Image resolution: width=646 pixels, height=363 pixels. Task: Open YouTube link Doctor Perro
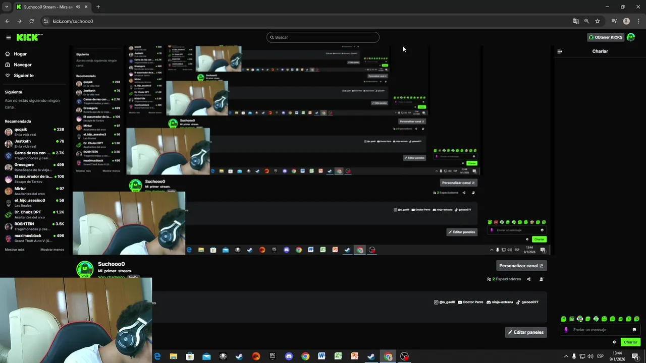point(470,302)
